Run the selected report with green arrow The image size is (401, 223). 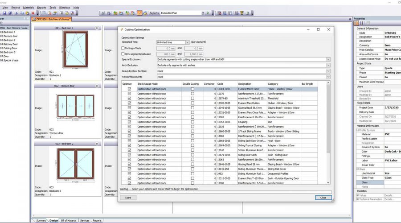click(208, 13)
